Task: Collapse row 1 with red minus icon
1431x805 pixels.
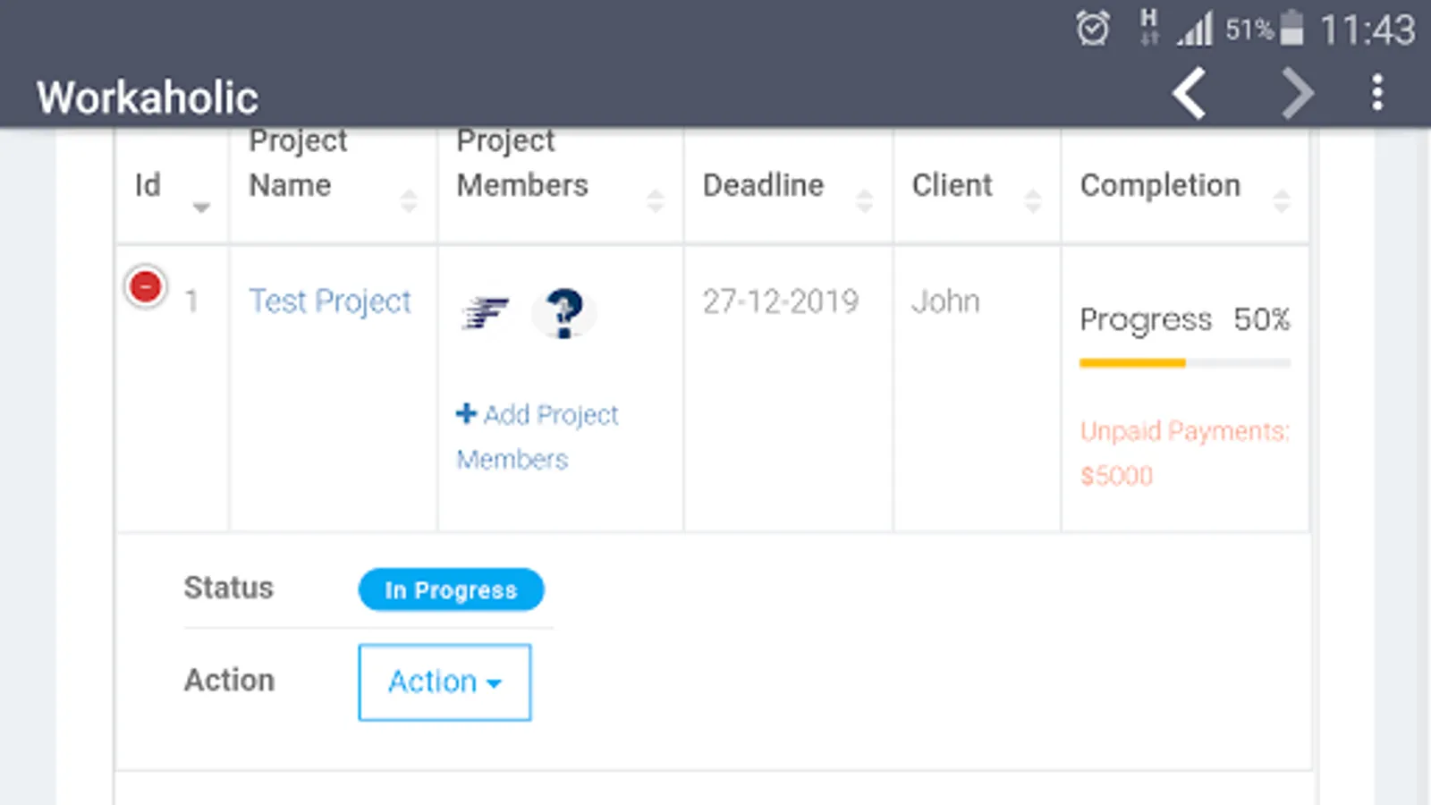Action: coord(146,287)
